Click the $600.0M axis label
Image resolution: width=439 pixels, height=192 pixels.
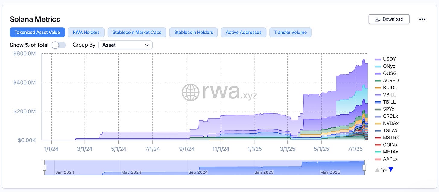25,54
